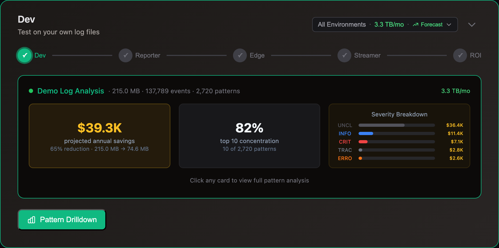Click the ROI step checkmark circle
499x248 pixels.
coord(460,55)
